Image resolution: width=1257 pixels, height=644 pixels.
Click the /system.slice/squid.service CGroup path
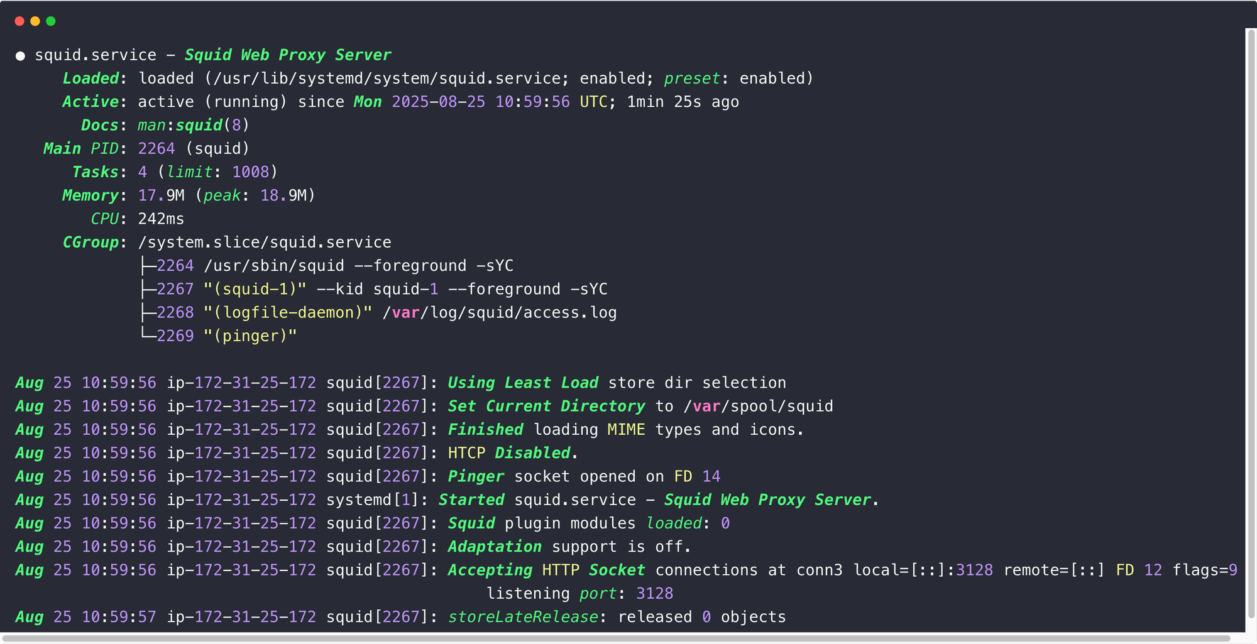click(x=265, y=243)
